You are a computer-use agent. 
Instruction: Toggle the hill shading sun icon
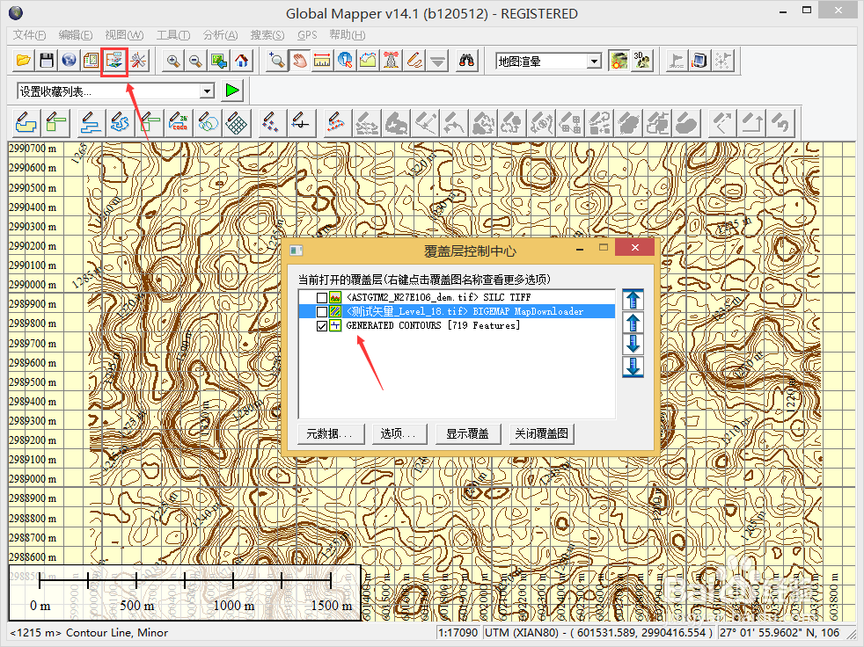619,60
